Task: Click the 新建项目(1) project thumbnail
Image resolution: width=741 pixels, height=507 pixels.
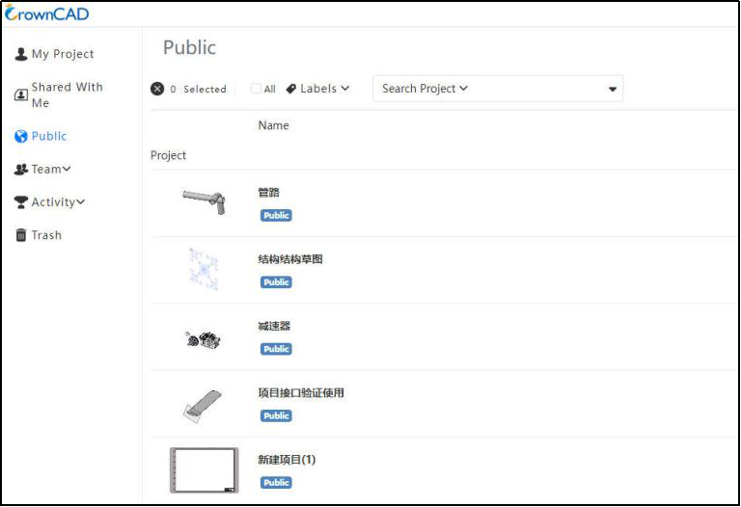Action: pos(205,470)
